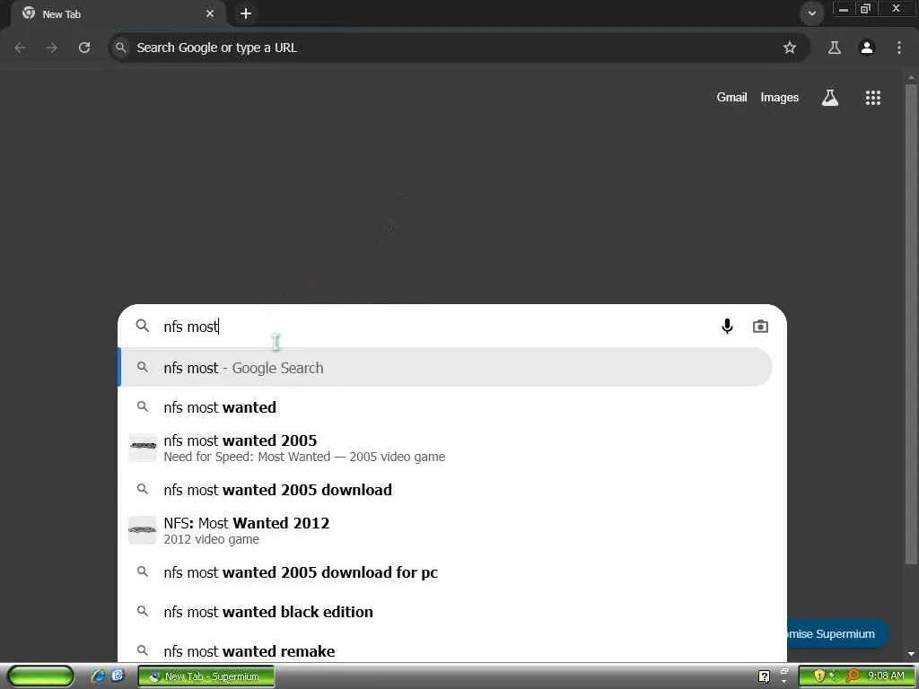919x689 pixels.
Task: Select New Tab - Supermium taskbar button
Action: click(206, 676)
